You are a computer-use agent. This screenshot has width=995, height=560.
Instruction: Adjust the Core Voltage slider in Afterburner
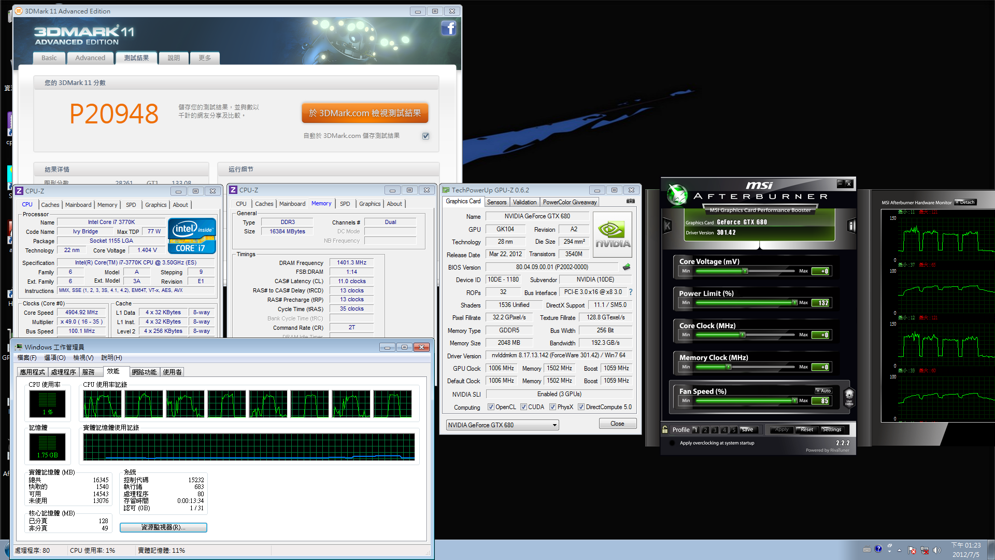(745, 271)
